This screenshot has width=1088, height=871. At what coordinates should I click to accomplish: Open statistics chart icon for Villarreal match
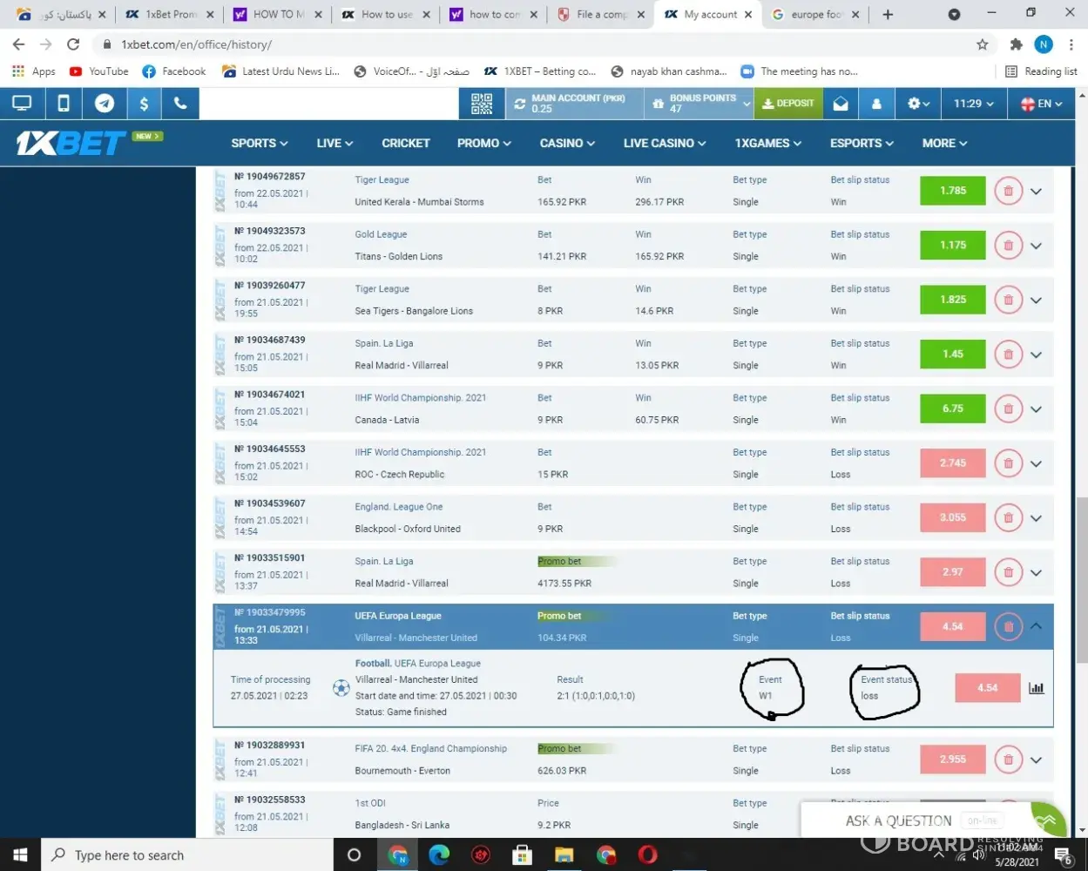[1037, 688]
